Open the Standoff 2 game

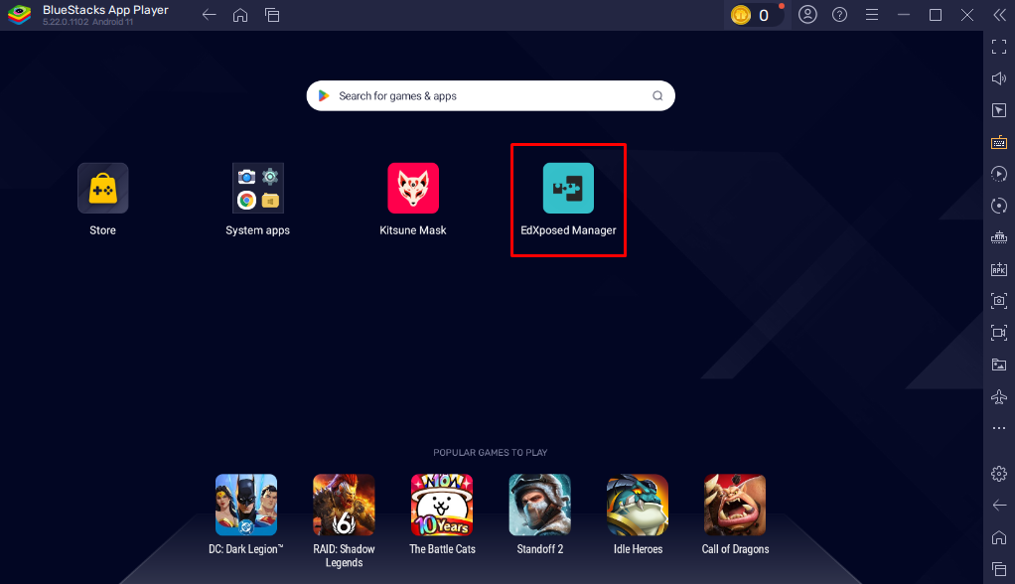pyautogui.click(x=540, y=505)
